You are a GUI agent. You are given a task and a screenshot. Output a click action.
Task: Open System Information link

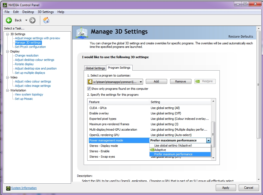24,188
